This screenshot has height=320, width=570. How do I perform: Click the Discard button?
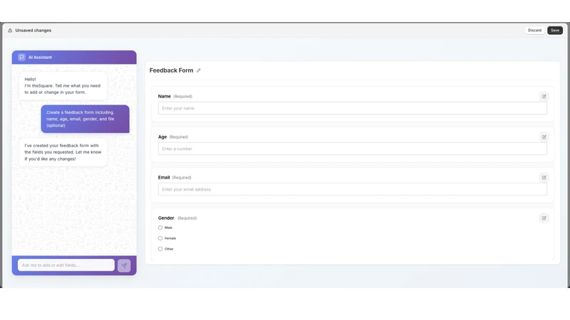[534, 31]
